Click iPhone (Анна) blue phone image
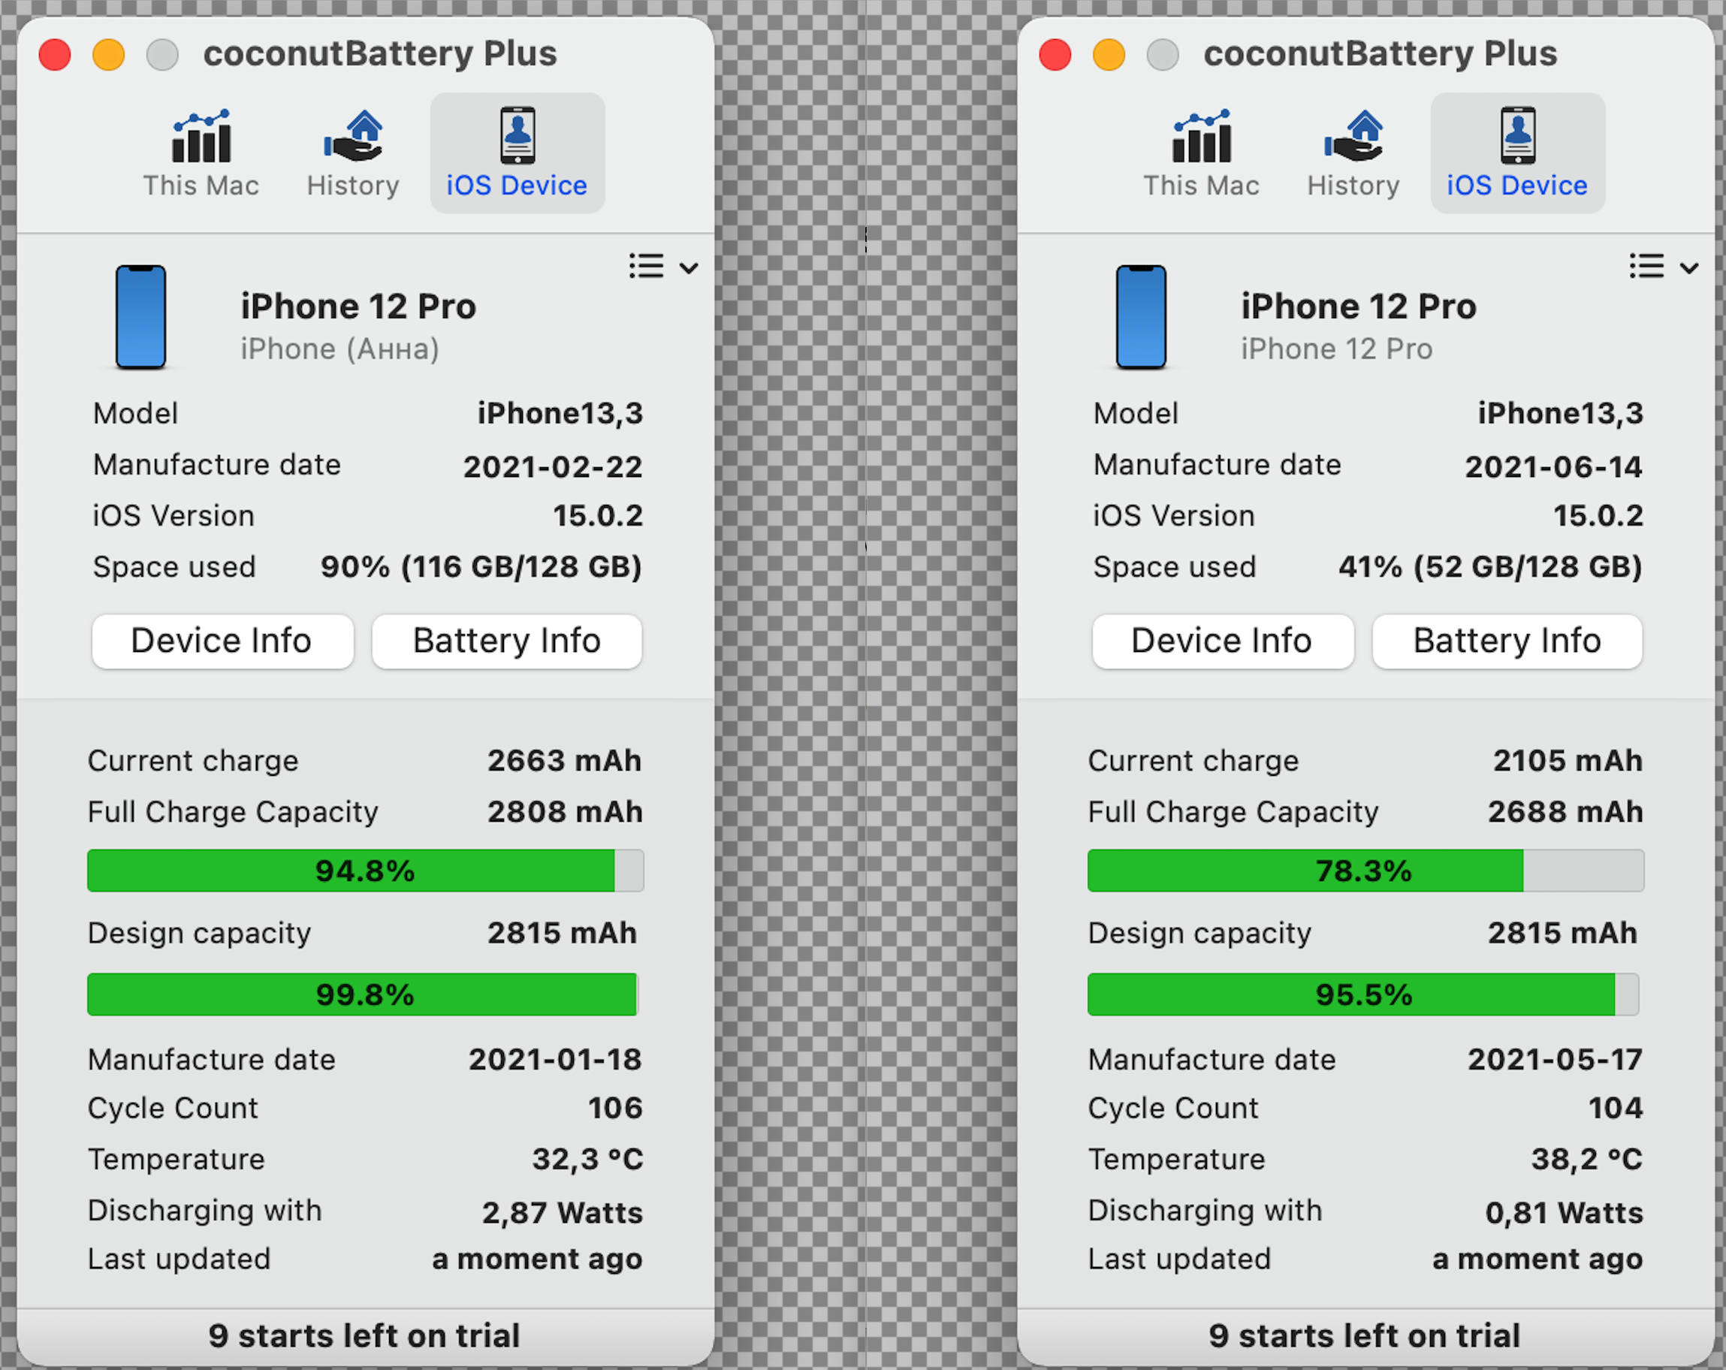This screenshot has width=1726, height=1370. pyautogui.click(x=141, y=317)
